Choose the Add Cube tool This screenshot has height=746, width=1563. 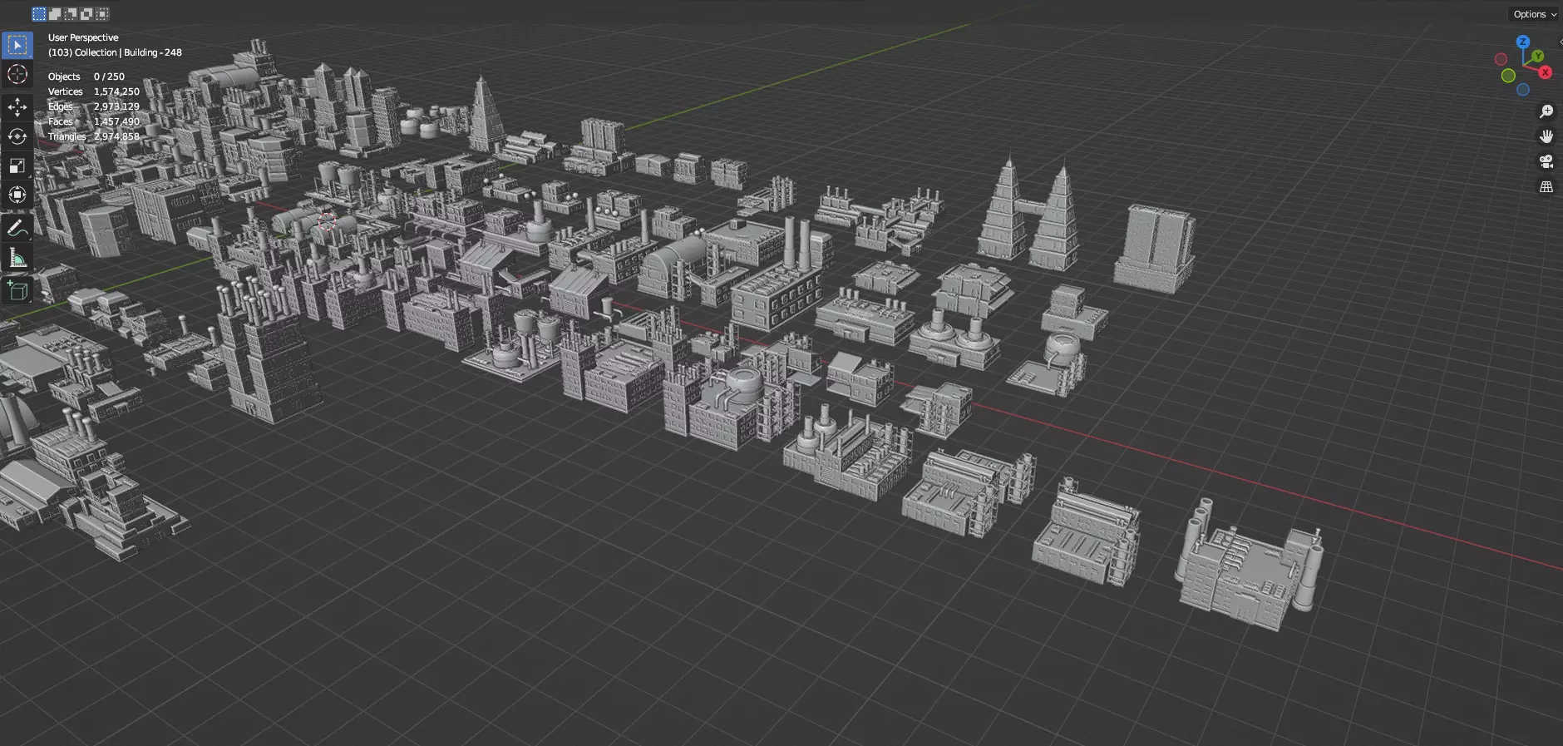[x=17, y=290]
